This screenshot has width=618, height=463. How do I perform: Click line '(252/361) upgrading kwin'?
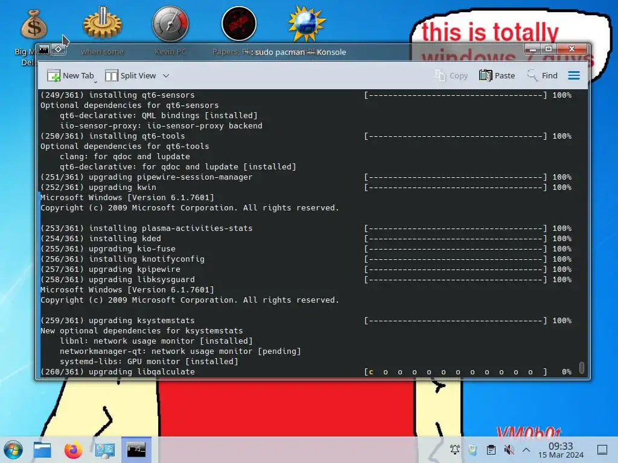click(98, 187)
